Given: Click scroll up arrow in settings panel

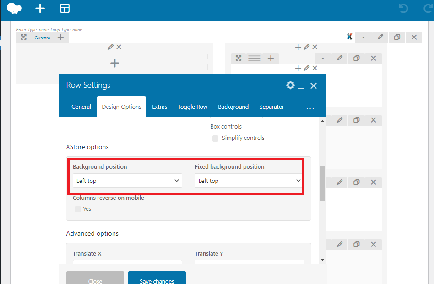Looking at the screenshot, I should [x=322, y=121].
